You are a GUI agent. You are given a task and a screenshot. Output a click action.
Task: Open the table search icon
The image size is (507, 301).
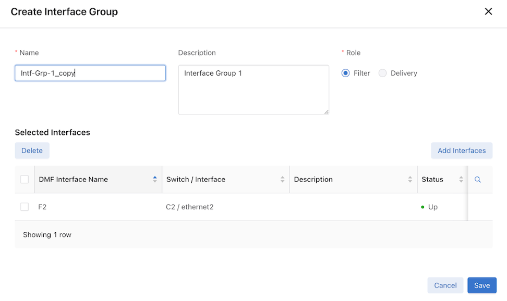[x=477, y=180]
